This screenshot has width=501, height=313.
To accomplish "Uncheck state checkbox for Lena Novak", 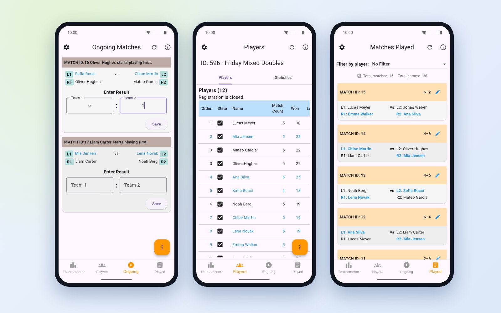I will (x=220, y=231).
